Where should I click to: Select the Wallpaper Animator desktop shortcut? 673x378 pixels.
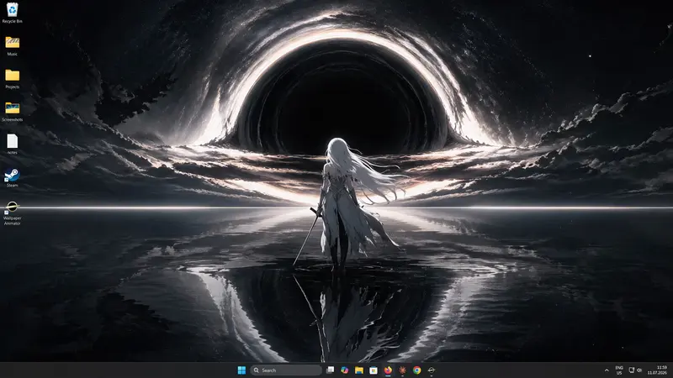click(12, 213)
